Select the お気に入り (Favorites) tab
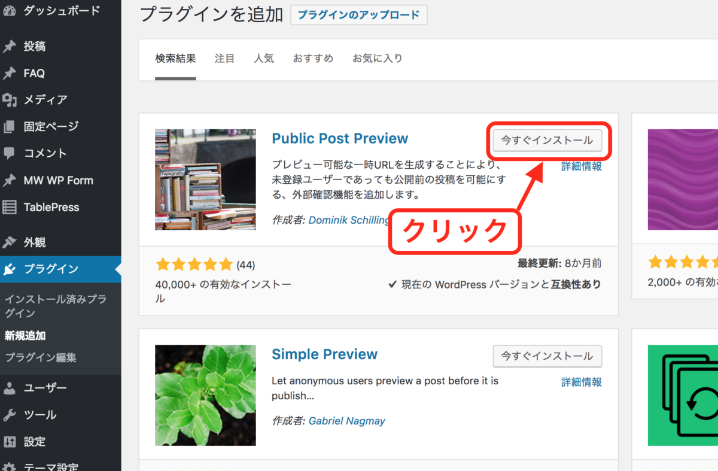The width and height of the screenshot is (718, 471). tap(378, 58)
